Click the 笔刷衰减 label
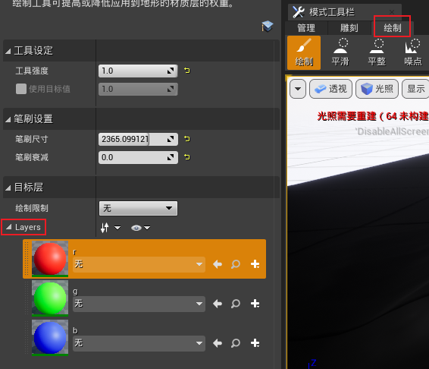The height and width of the screenshot is (369, 429). (32, 157)
